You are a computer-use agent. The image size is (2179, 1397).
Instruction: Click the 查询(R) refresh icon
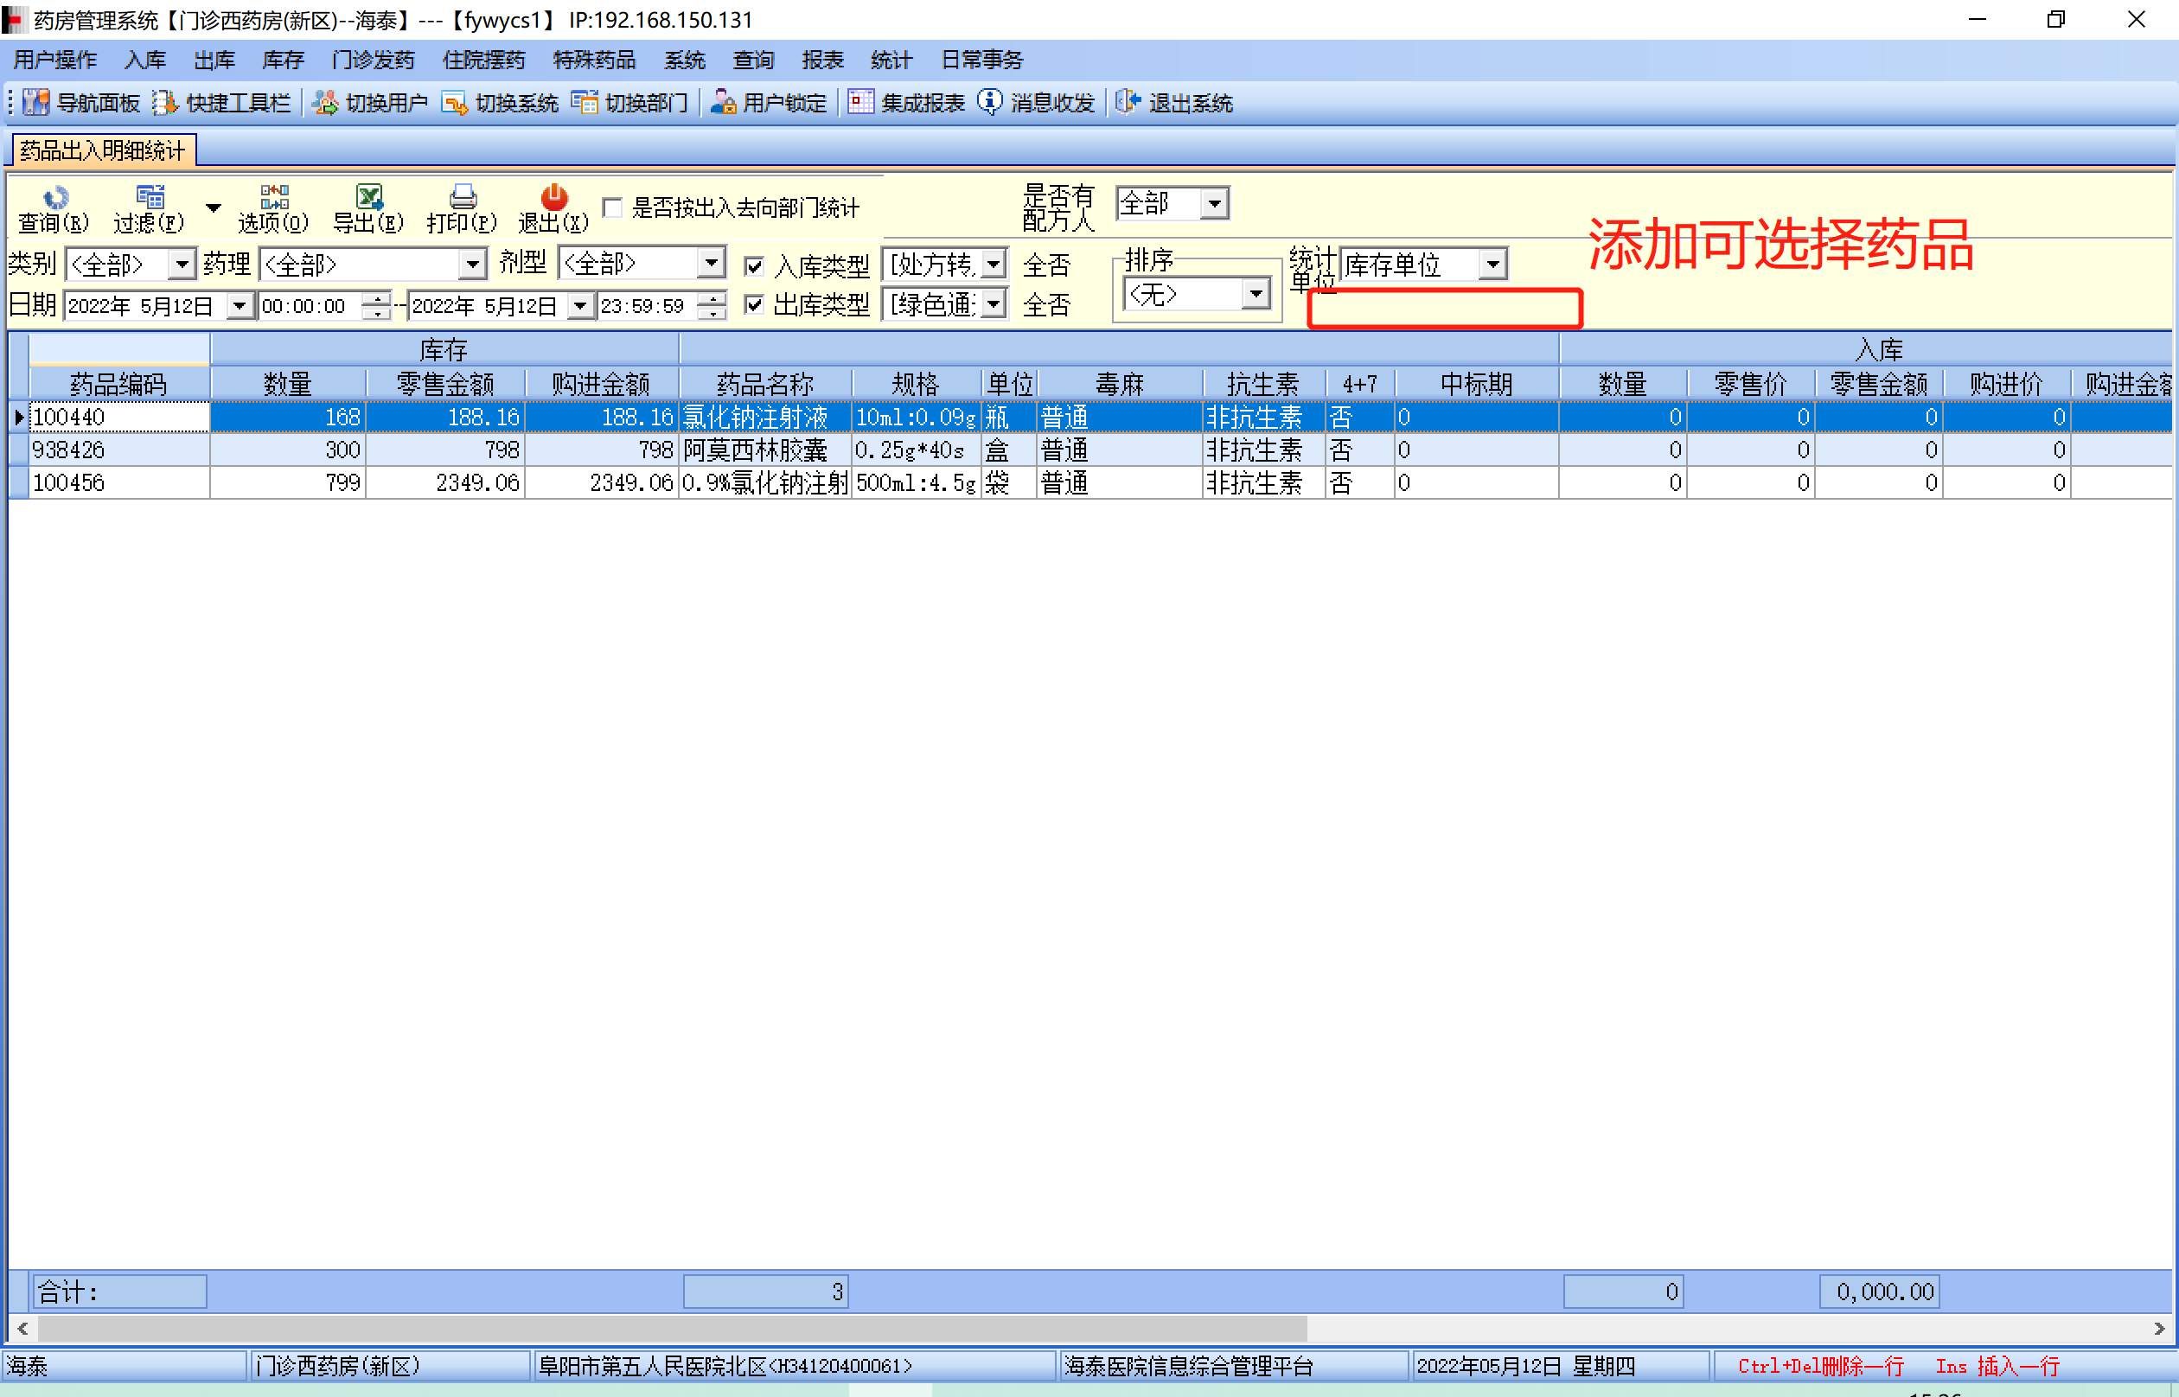pos(55,197)
